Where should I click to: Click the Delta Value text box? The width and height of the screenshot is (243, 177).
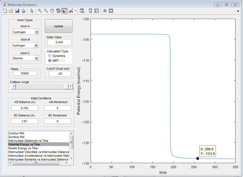59,42
